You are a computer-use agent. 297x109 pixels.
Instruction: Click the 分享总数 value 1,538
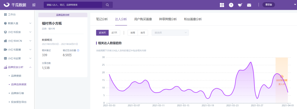[x=46, y=68]
